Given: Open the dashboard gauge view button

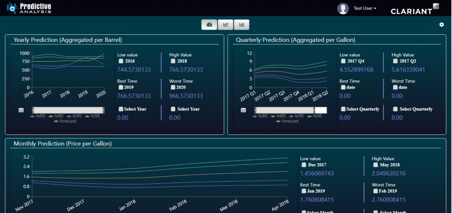Looking at the screenshot, I should [209, 25].
